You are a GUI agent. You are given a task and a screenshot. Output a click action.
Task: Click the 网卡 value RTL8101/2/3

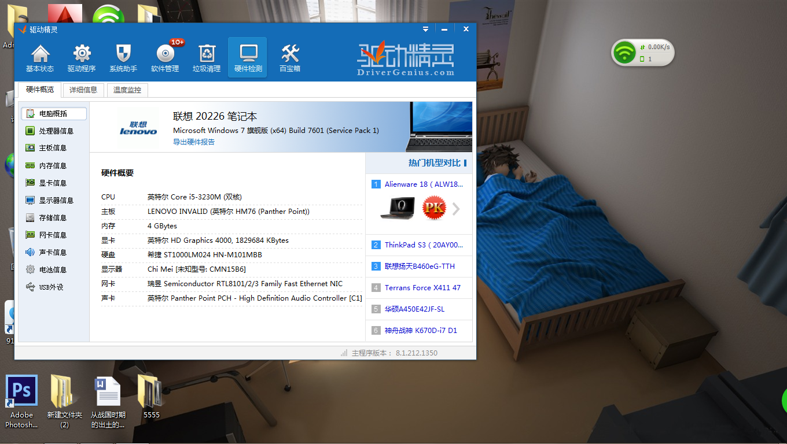245,284
